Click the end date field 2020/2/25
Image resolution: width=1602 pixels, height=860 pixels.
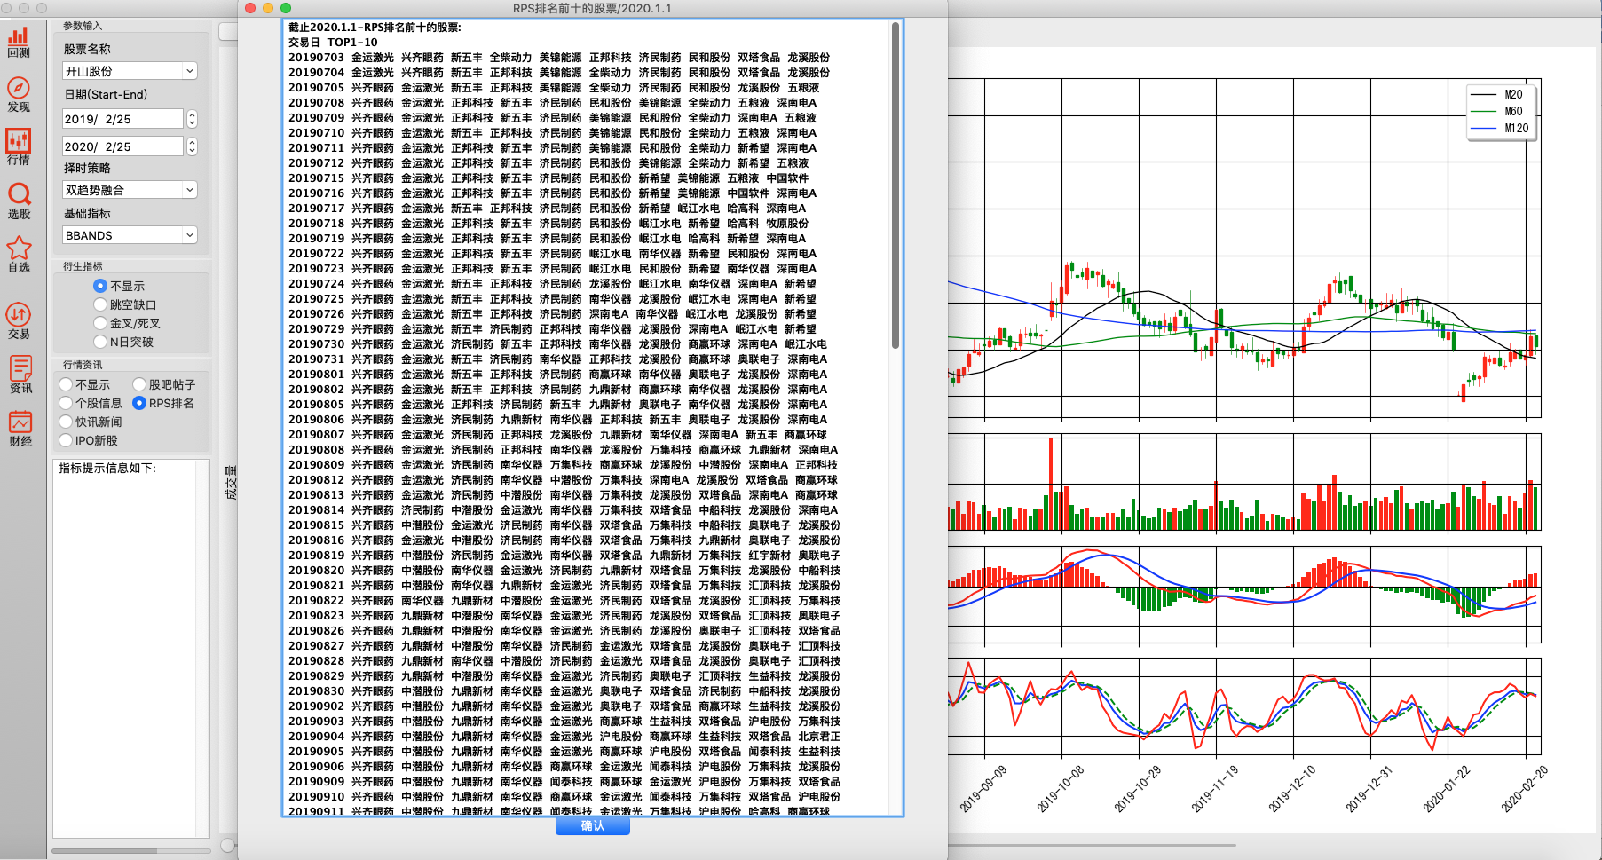click(122, 146)
